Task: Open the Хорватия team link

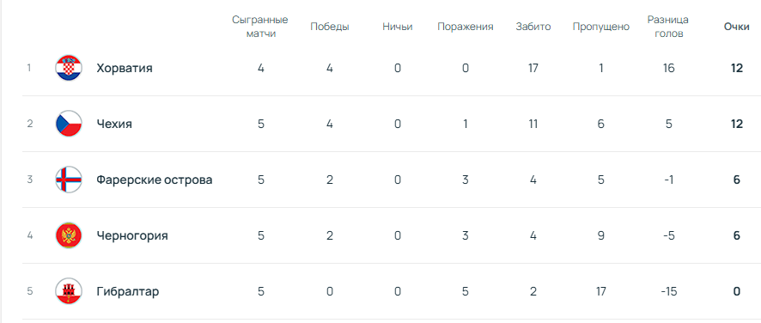Action: [125, 68]
